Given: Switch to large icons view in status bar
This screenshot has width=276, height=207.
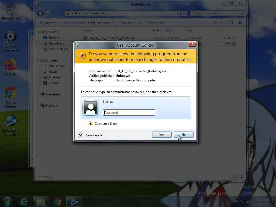Looking at the screenshot, I should pyautogui.click(x=242, y=177).
